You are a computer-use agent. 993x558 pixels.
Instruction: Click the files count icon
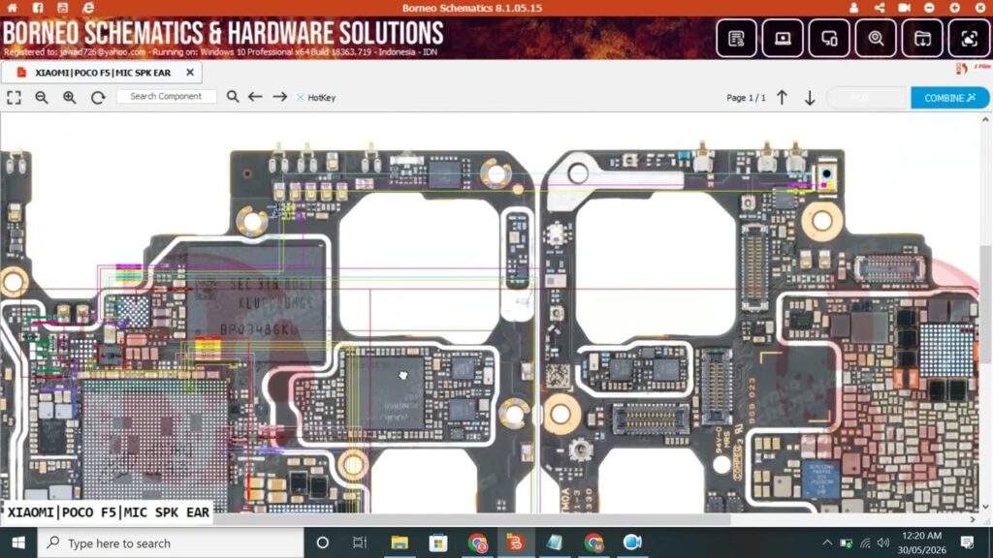point(962,69)
